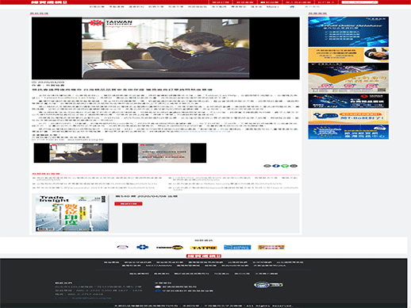Click the first item in top navigation menu
Viewport: 411px width, 308px height.
pos(97,6)
